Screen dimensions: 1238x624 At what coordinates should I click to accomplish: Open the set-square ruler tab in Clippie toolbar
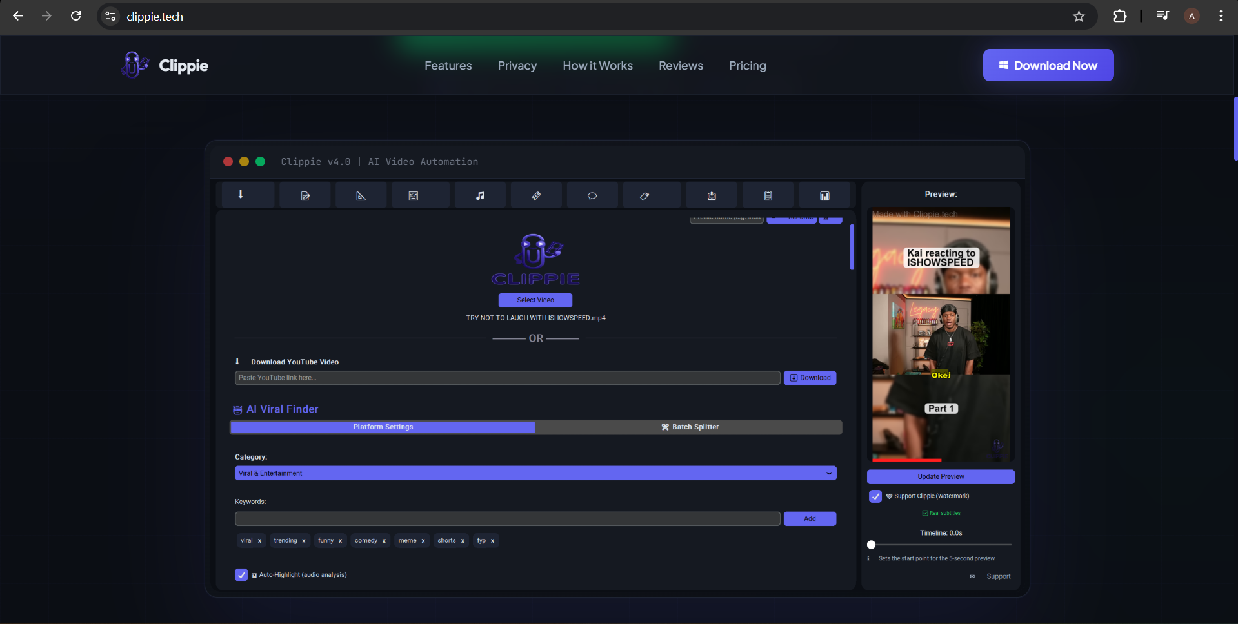pos(361,195)
